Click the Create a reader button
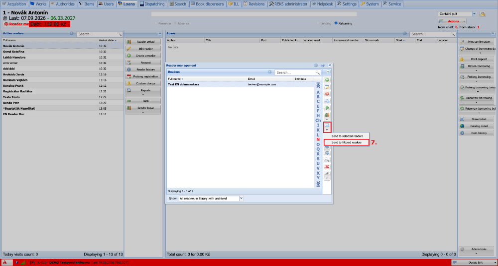Image resolution: width=498 pixels, height=266 pixels. click(x=143, y=56)
